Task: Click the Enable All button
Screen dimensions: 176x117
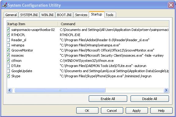Action: 108,99
